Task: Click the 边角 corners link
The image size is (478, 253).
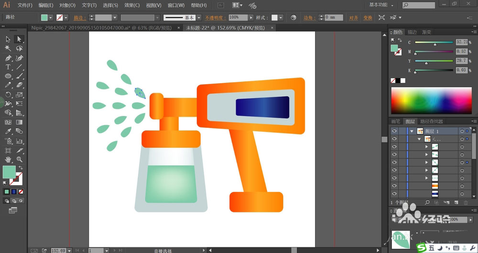Action: (309, 18)
